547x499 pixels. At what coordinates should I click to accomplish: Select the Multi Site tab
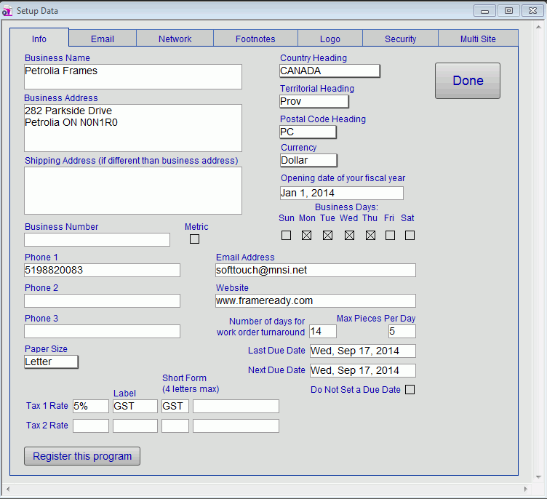coord(478,39)
